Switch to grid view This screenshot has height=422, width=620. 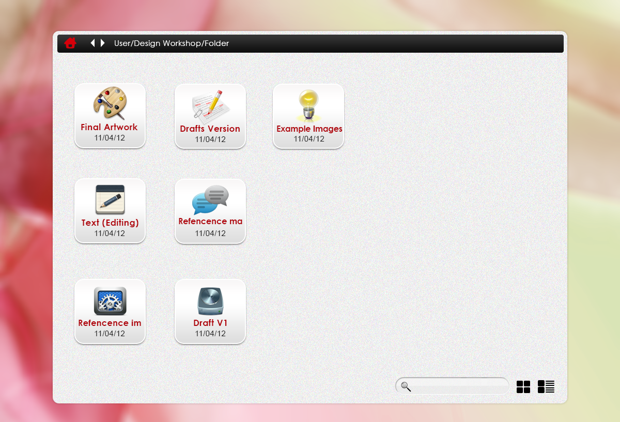click(523, 387)
